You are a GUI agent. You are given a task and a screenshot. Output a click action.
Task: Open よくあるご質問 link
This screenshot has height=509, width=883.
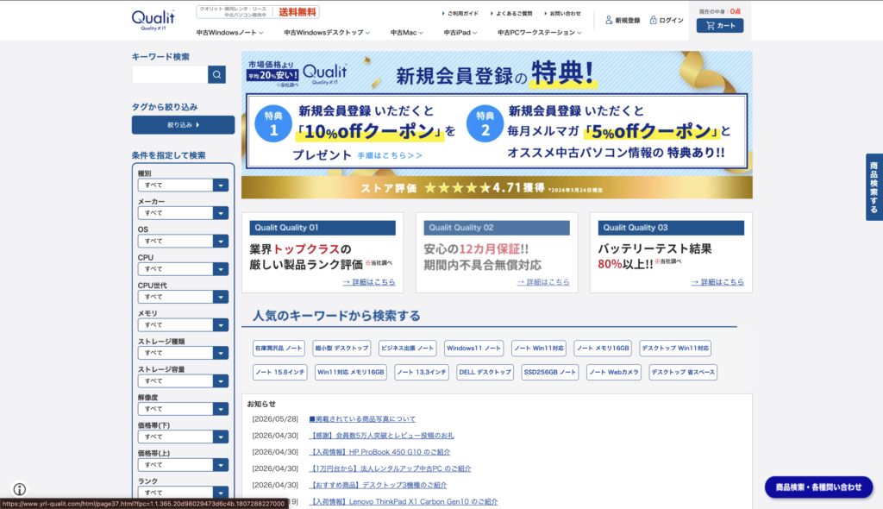coord(511,14)
